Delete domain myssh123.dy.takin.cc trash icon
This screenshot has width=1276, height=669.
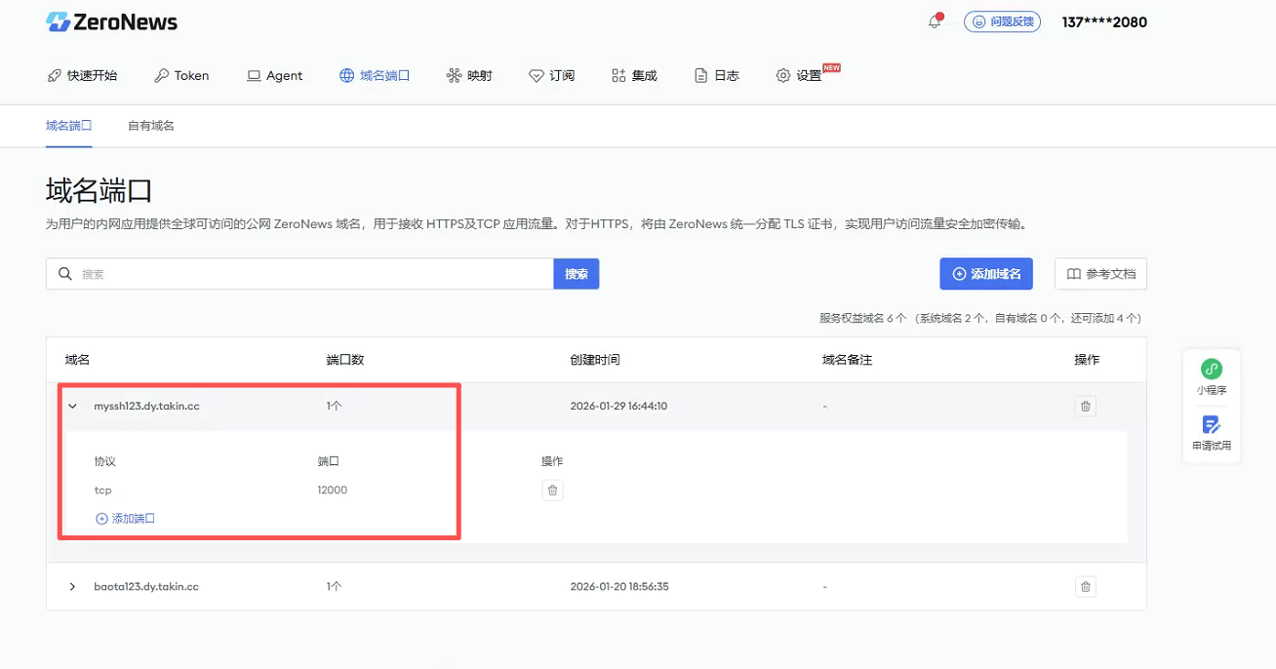coord(1086,406)
